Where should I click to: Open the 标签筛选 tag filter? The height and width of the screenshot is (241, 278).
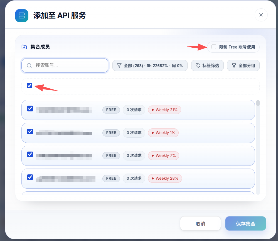click(x=207, y=65)
